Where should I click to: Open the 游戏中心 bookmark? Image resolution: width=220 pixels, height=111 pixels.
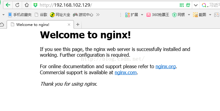point(83,15)
